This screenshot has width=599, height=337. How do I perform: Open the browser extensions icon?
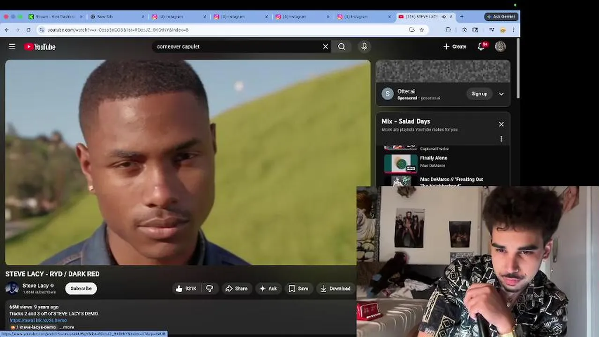[x=448, y=29]
